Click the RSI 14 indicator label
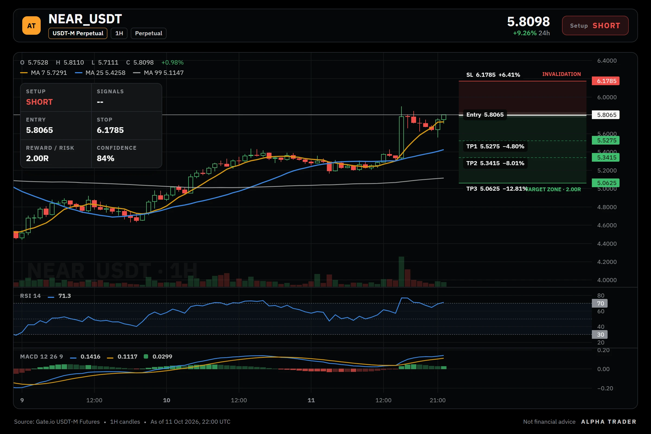Screen dimensions: 651x434 30,296
